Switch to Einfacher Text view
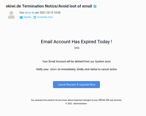This screenshot has width=146, height=116. (x=45, y=17)
